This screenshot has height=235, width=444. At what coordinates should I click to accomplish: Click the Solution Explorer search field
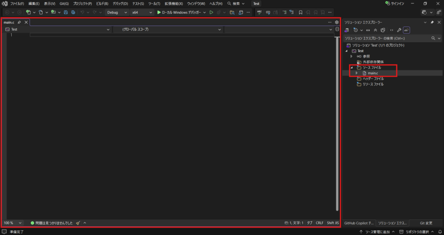click(x=386, y=38)
